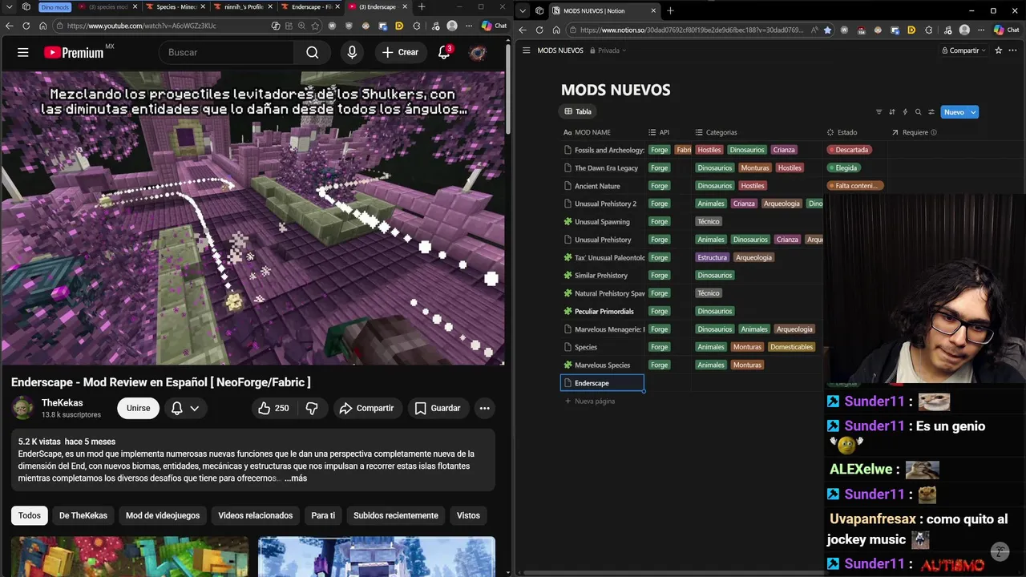Click the YouTube search magnifier button
Screen dimensions: 1026x577
[x=313, y=52]
